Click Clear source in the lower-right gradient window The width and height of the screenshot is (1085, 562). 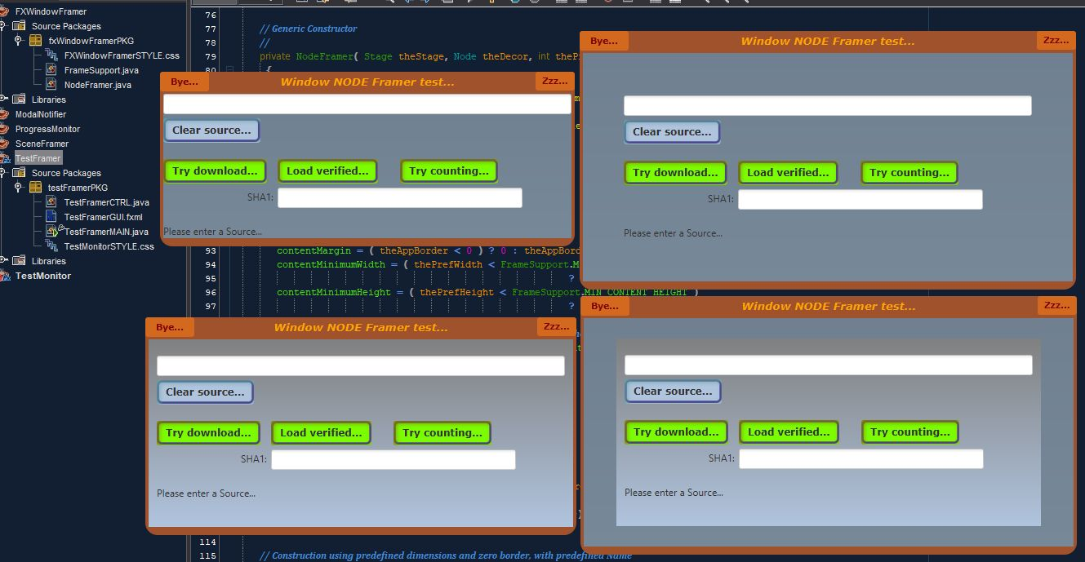click(673, 392)
